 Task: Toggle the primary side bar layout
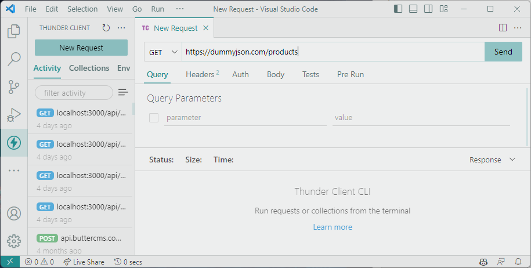[x=398, y=9]
